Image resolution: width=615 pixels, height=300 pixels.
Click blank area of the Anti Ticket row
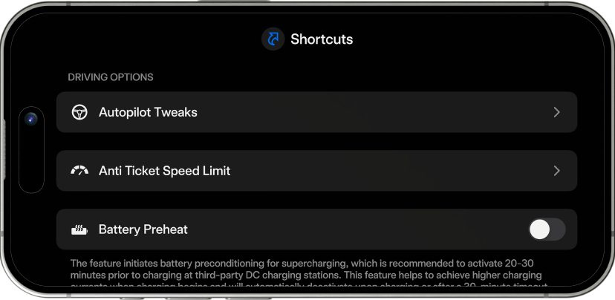tap(394, 171)
